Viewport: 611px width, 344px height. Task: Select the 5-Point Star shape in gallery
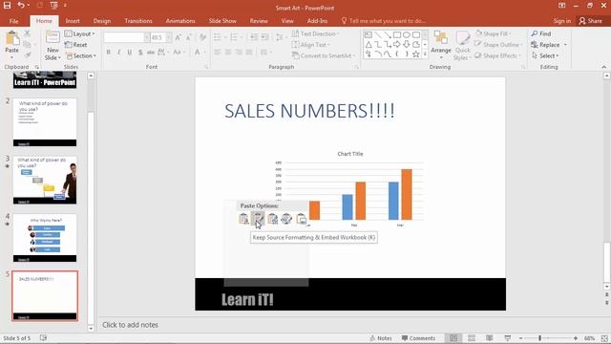(x=416, y=54)
